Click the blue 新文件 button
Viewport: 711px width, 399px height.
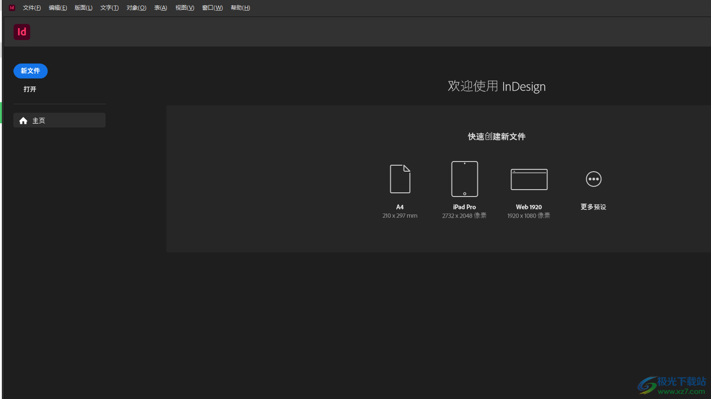tap(30, 71)
